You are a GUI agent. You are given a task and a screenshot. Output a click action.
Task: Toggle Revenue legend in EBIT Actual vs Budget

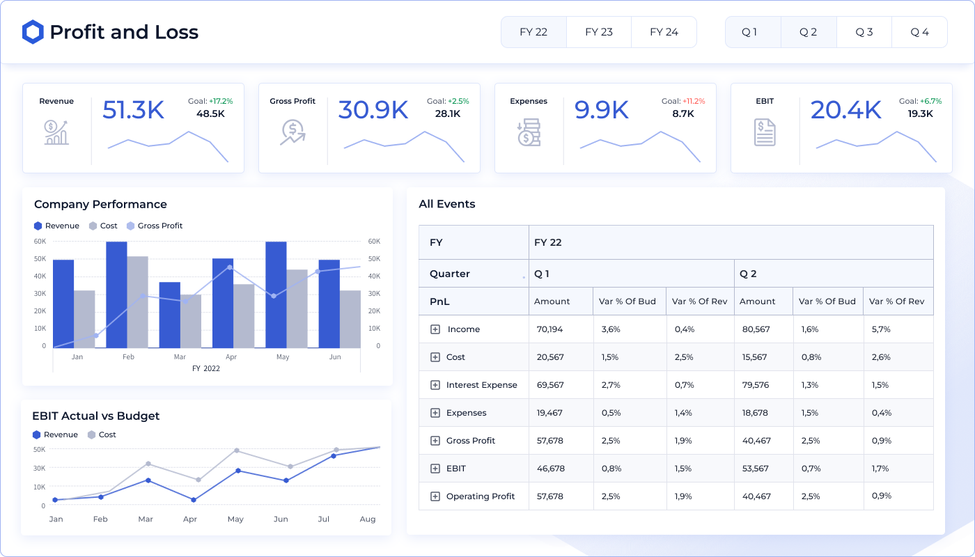[x=55, y=434]
